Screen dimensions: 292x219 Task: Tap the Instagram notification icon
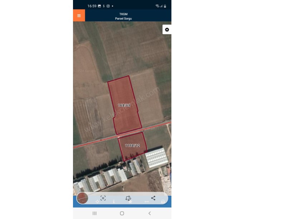108,6
